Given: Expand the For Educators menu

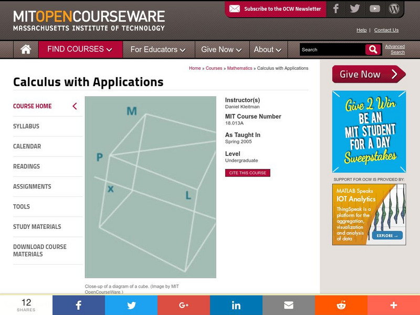Looking at the screenshot, I should click(x=159, y=49).
